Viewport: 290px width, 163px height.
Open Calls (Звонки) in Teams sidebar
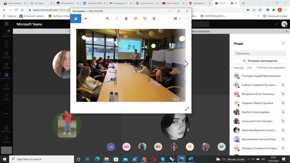[7, 87]
